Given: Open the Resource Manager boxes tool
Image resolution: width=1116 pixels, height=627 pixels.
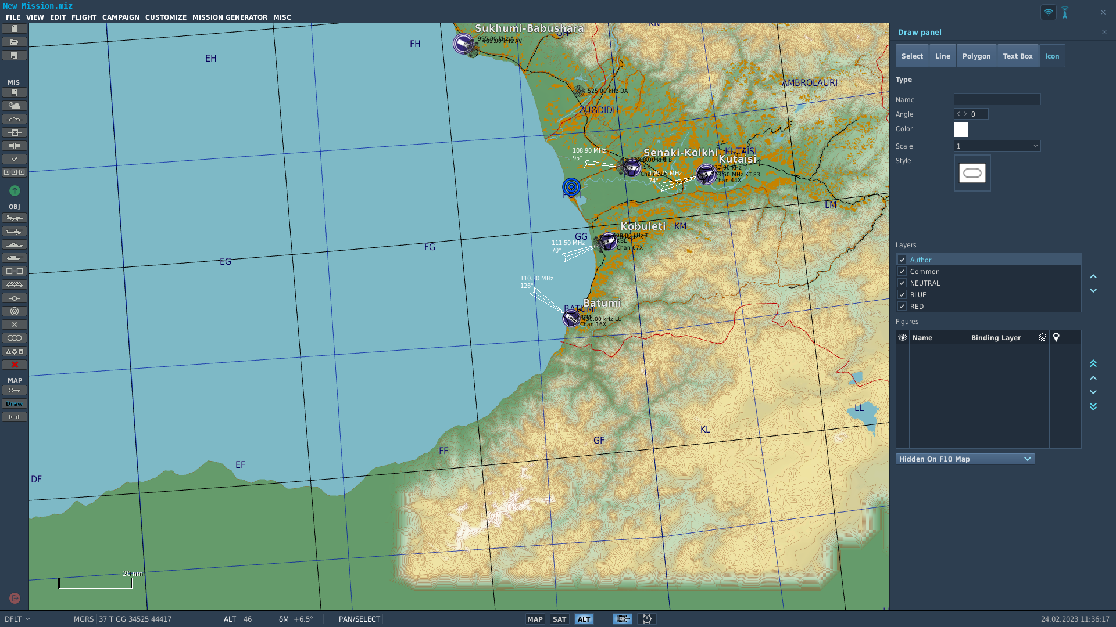Looking at the screenshot, I should pyautogui.click(x=15, y=172).
